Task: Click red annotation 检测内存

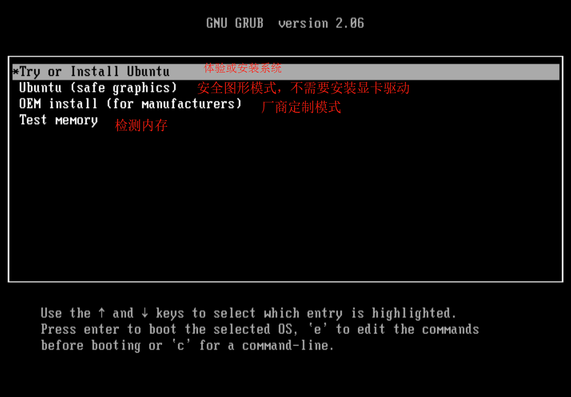Action: (141, 125)
